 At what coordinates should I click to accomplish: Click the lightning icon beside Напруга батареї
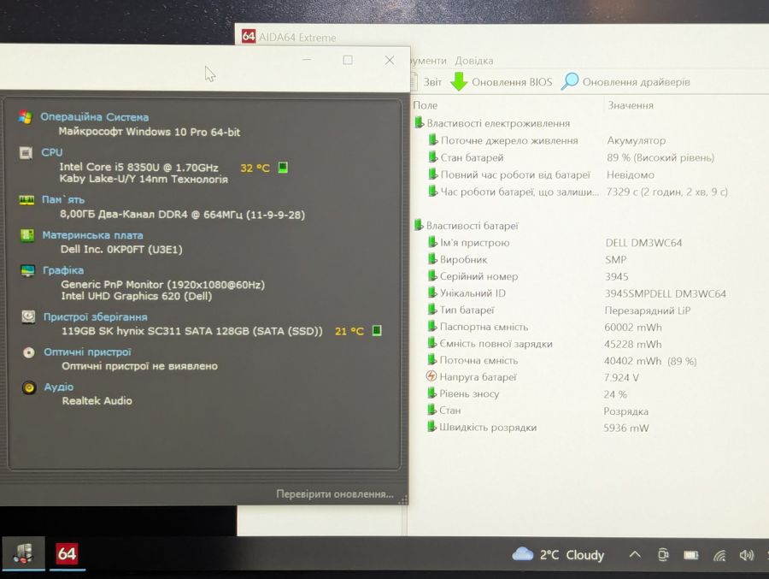431,376
